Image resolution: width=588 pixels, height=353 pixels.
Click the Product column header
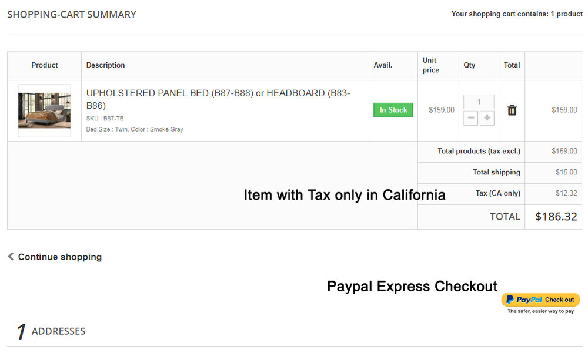point(45,65)
